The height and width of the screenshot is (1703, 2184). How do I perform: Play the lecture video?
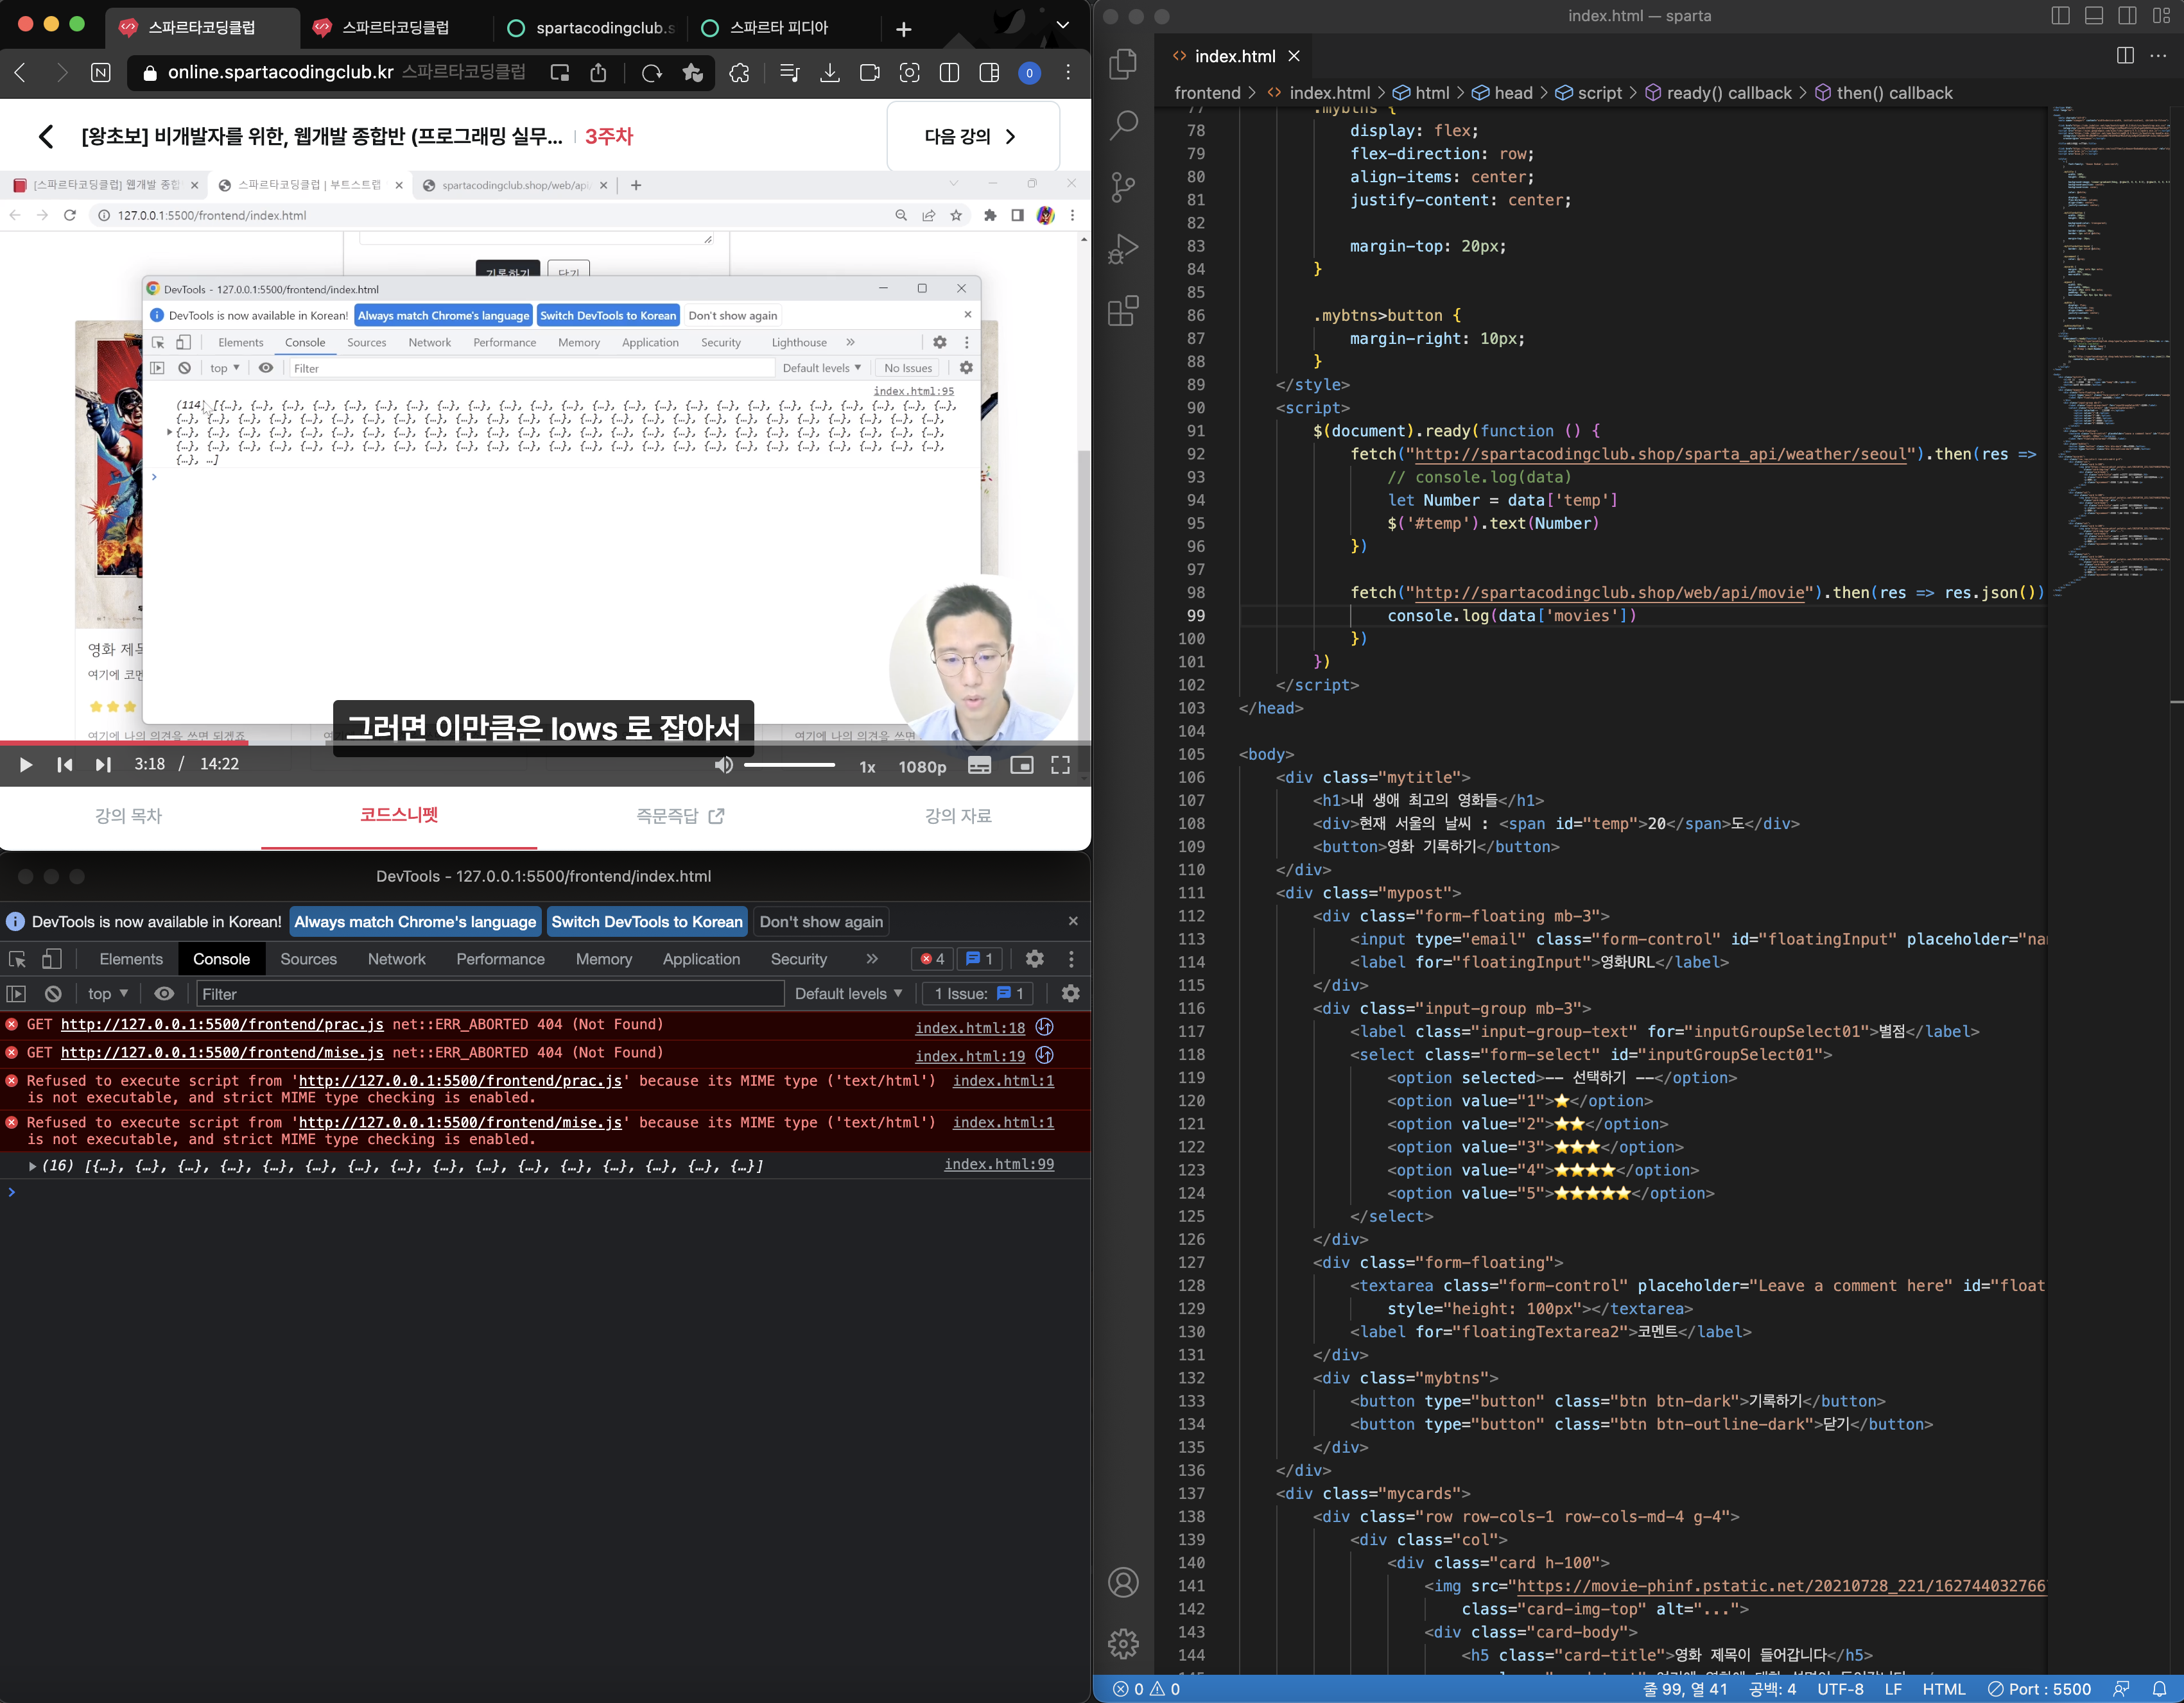(26, 766)
